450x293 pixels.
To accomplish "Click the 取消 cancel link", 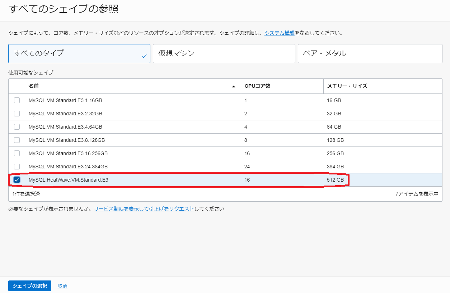I will tap(62, 286).
